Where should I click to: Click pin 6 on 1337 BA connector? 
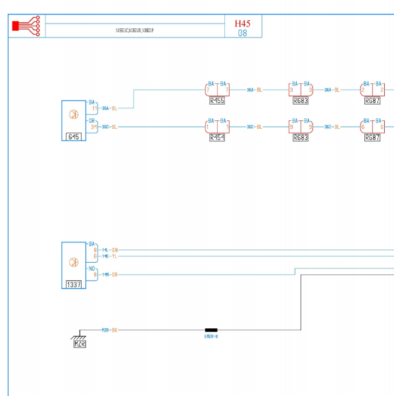click(x=95, y=256)
